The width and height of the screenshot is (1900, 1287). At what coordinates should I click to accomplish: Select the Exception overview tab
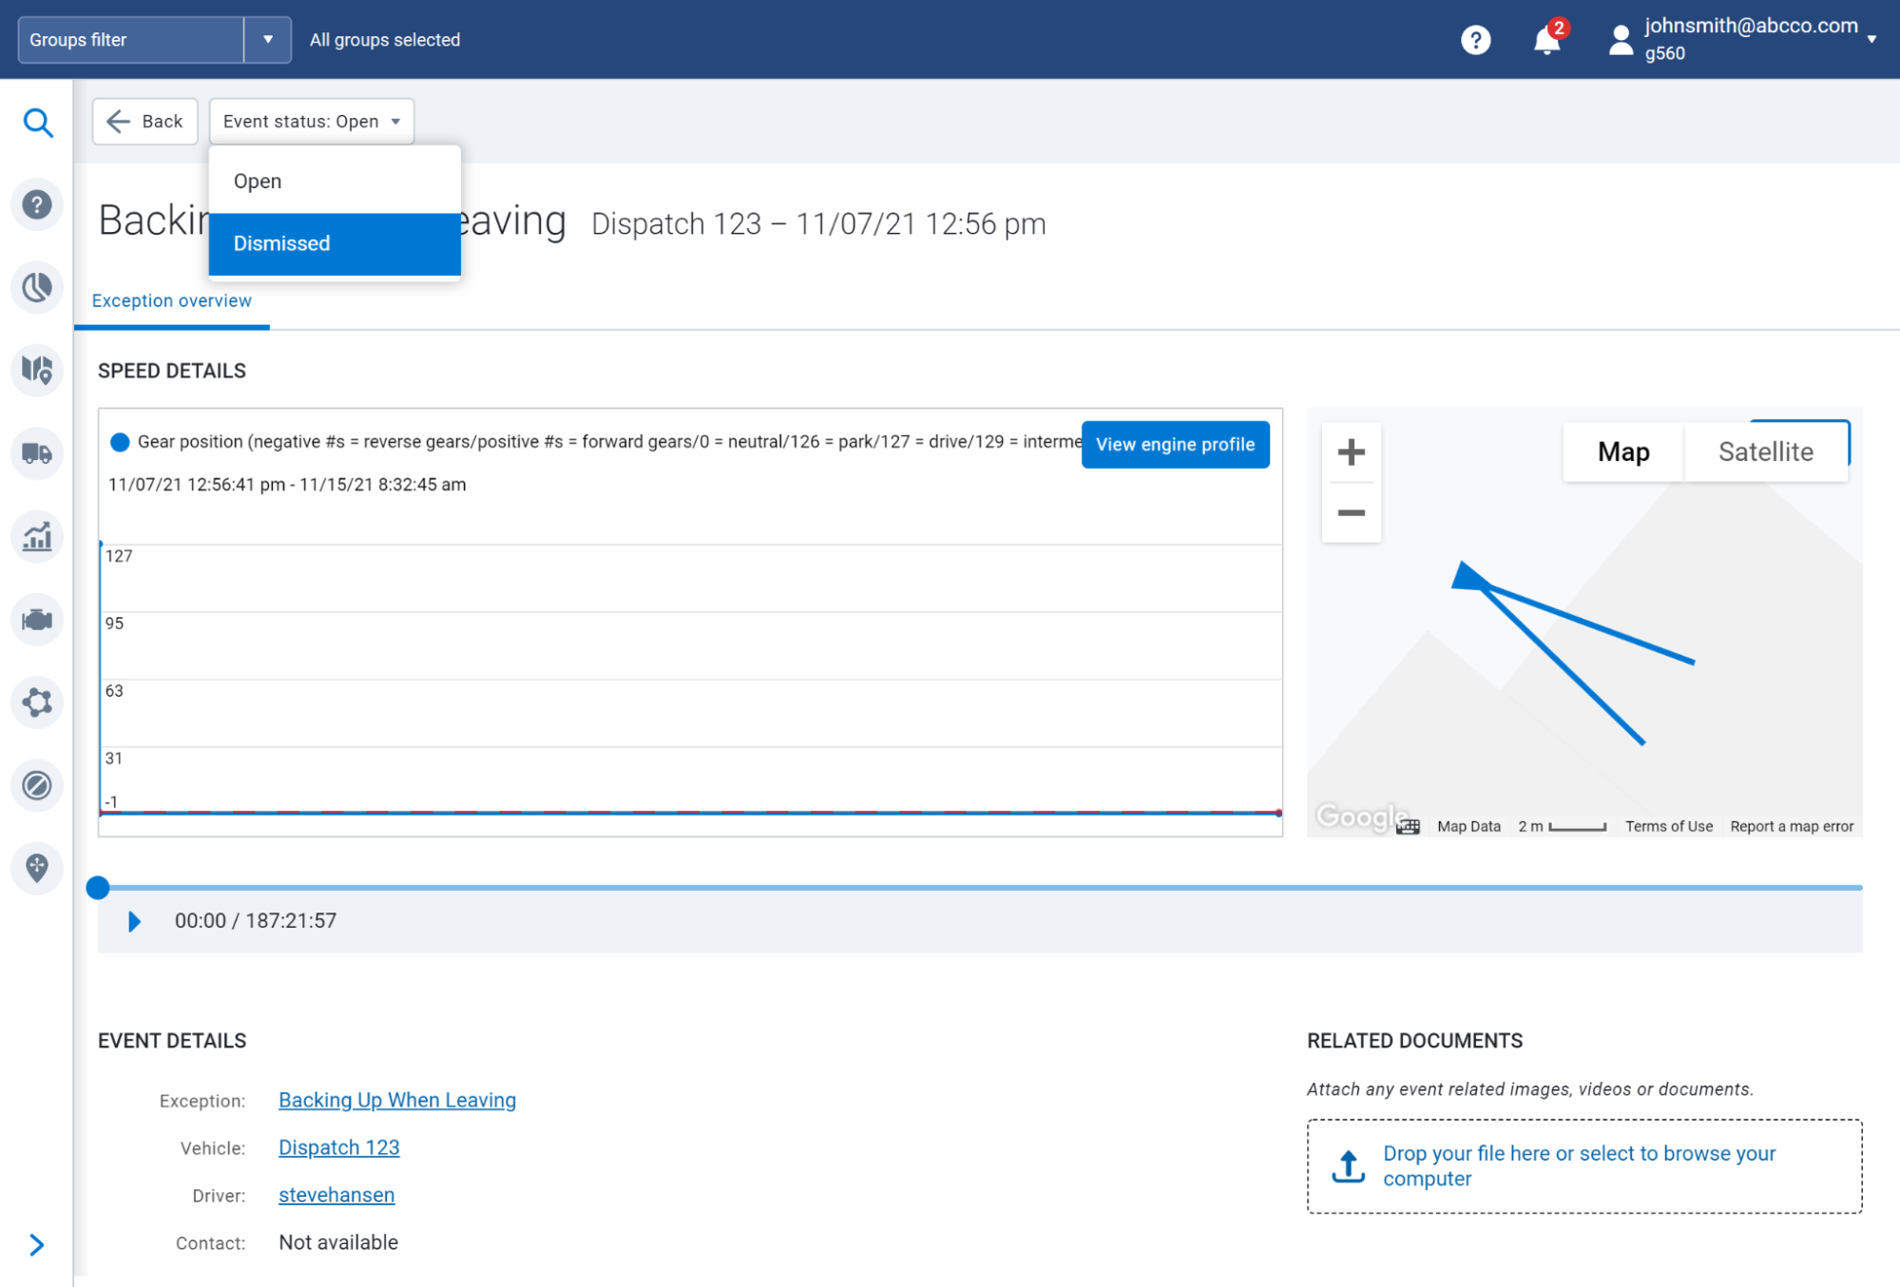(x=172, y=300)
